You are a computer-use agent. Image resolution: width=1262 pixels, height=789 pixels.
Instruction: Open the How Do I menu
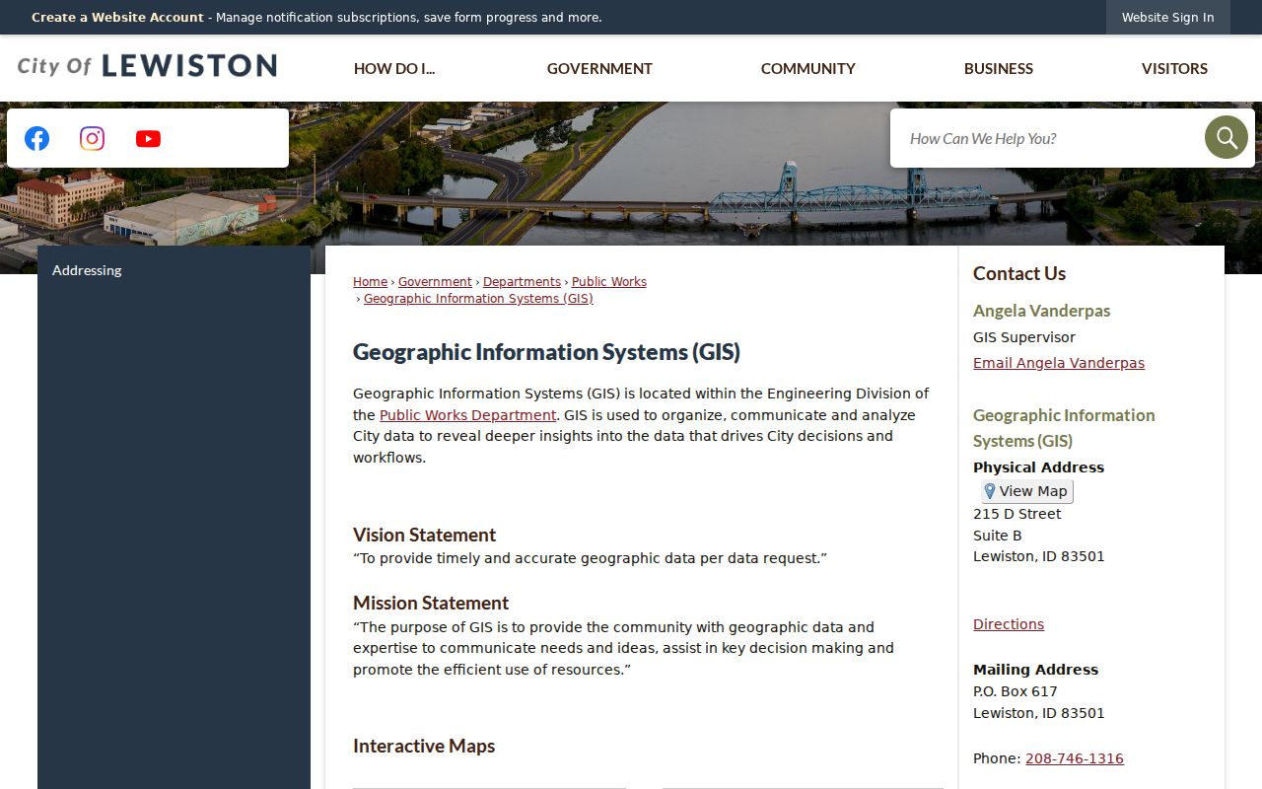[394, 68]
